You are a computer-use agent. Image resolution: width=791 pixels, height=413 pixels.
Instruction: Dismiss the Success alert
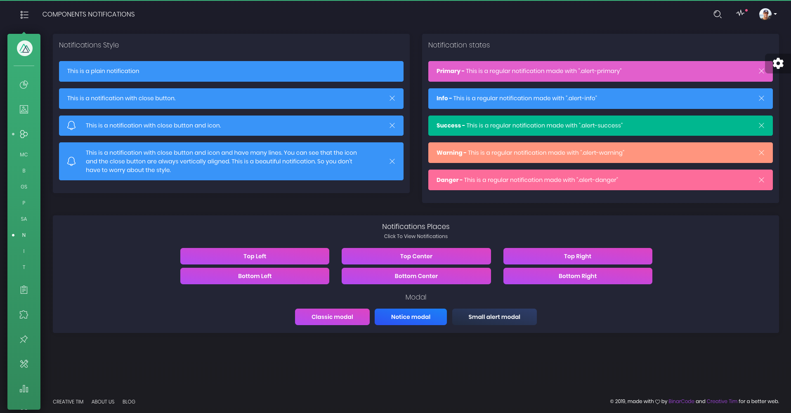pos(761,125)
